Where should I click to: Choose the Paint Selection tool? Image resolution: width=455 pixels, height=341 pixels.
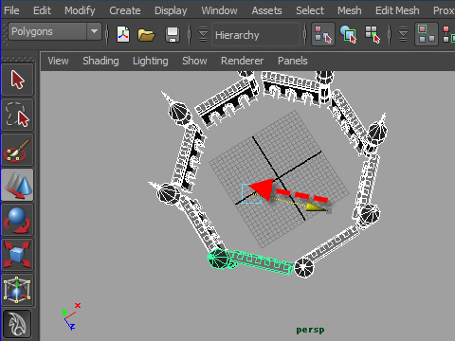[x=17, y=150]
